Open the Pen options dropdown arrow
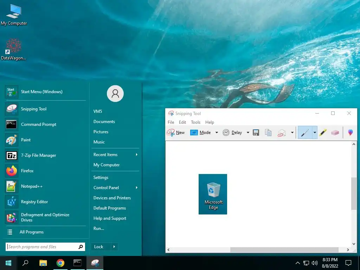 point(315,133)
